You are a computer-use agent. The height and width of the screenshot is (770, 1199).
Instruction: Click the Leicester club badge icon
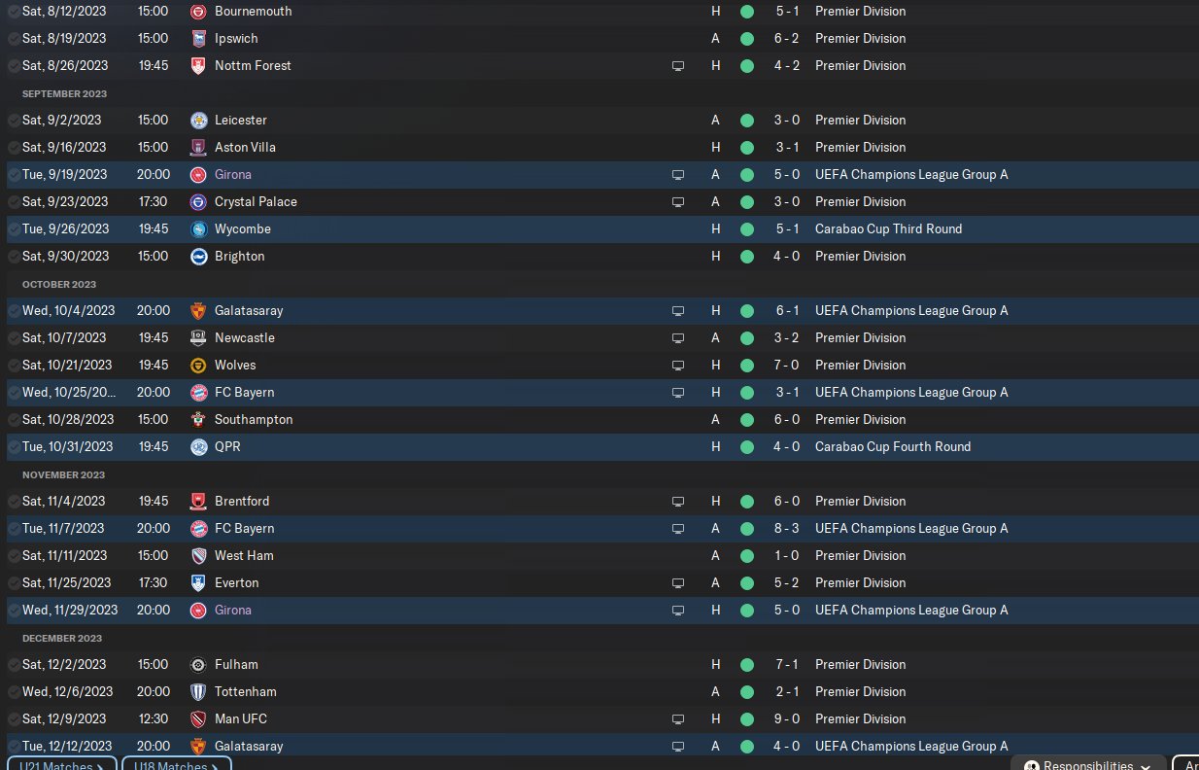199,121
